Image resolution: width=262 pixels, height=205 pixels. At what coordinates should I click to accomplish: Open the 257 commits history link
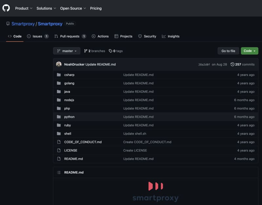click(x=242, y=64)
